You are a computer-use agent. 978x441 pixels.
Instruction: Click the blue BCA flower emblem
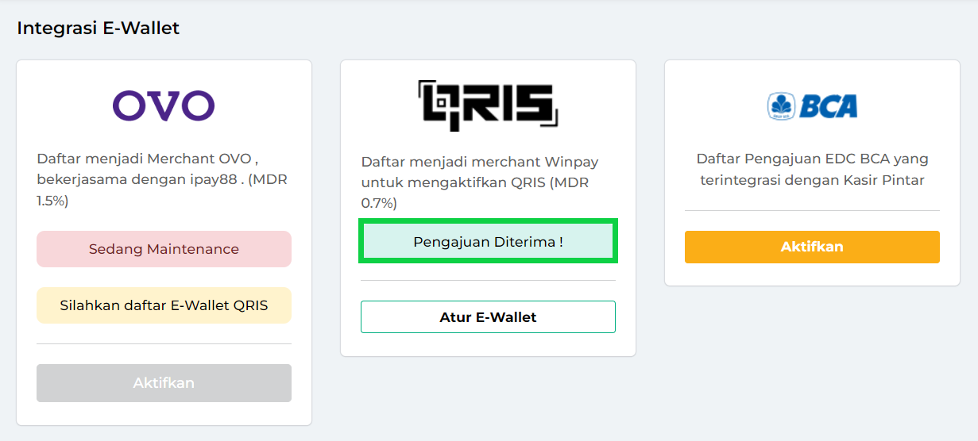click(x=781, y=105)
